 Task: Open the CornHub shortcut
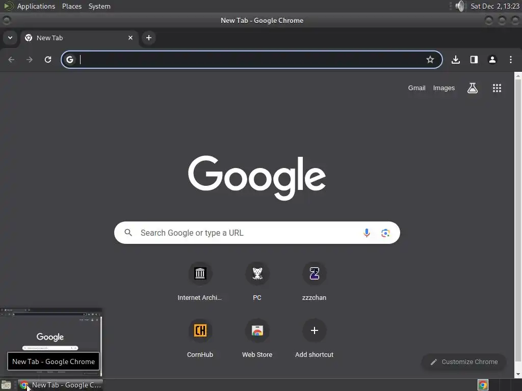(x=200, y=339)
